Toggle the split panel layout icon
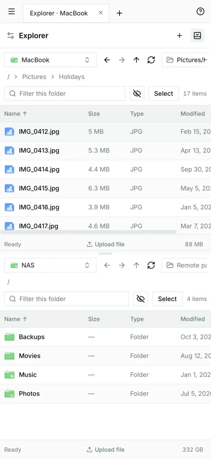Image resolution: width=211 pixels, height=459 pixels. pos(197,36)
